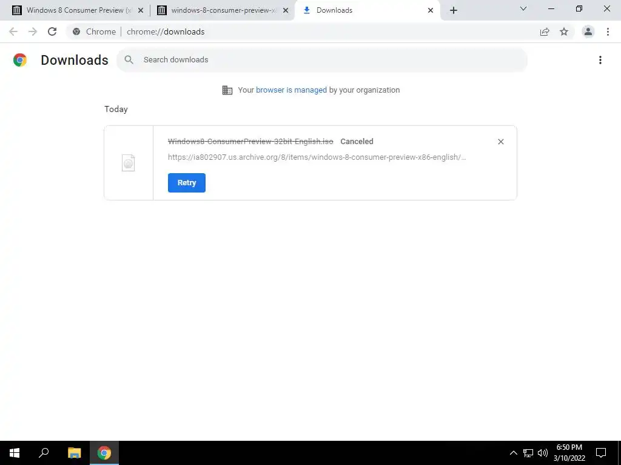Screen dimensions: 621x465
Task: Reload the downloads page
Action: point(52,31)
